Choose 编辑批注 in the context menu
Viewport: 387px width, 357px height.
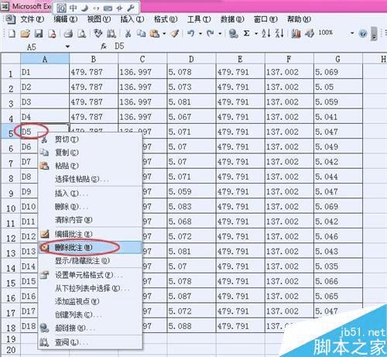(91, 234)
